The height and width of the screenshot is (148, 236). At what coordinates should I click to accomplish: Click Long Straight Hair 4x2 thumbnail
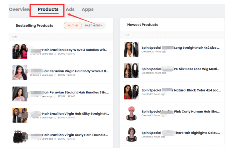coord(132,49)
